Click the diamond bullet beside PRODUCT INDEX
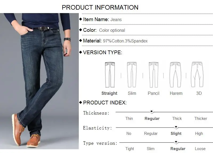 81,102
